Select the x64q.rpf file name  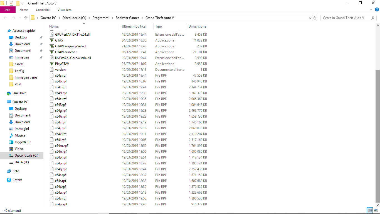coord(61,169)
